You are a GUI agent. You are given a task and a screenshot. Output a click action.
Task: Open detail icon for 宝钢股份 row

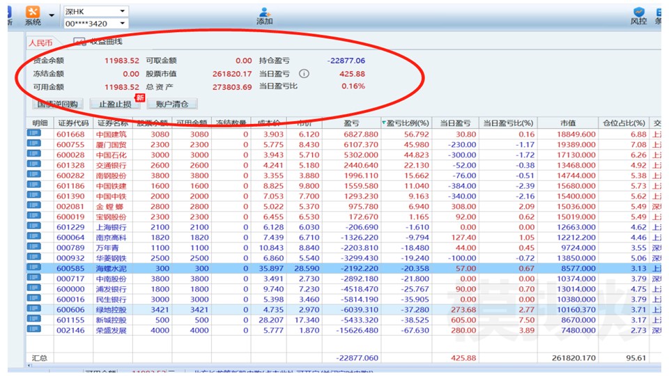pos(33,216)
